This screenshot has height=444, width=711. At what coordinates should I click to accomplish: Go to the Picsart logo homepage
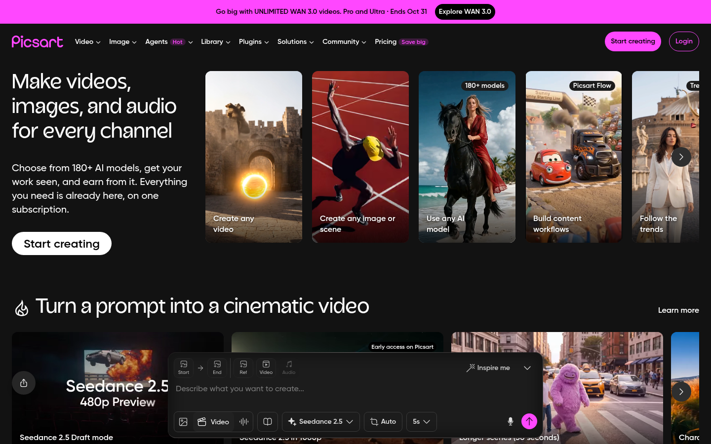[38, 41]
